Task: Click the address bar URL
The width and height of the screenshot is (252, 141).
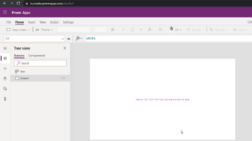Action: pyautogui.click(x=52, y=3)
